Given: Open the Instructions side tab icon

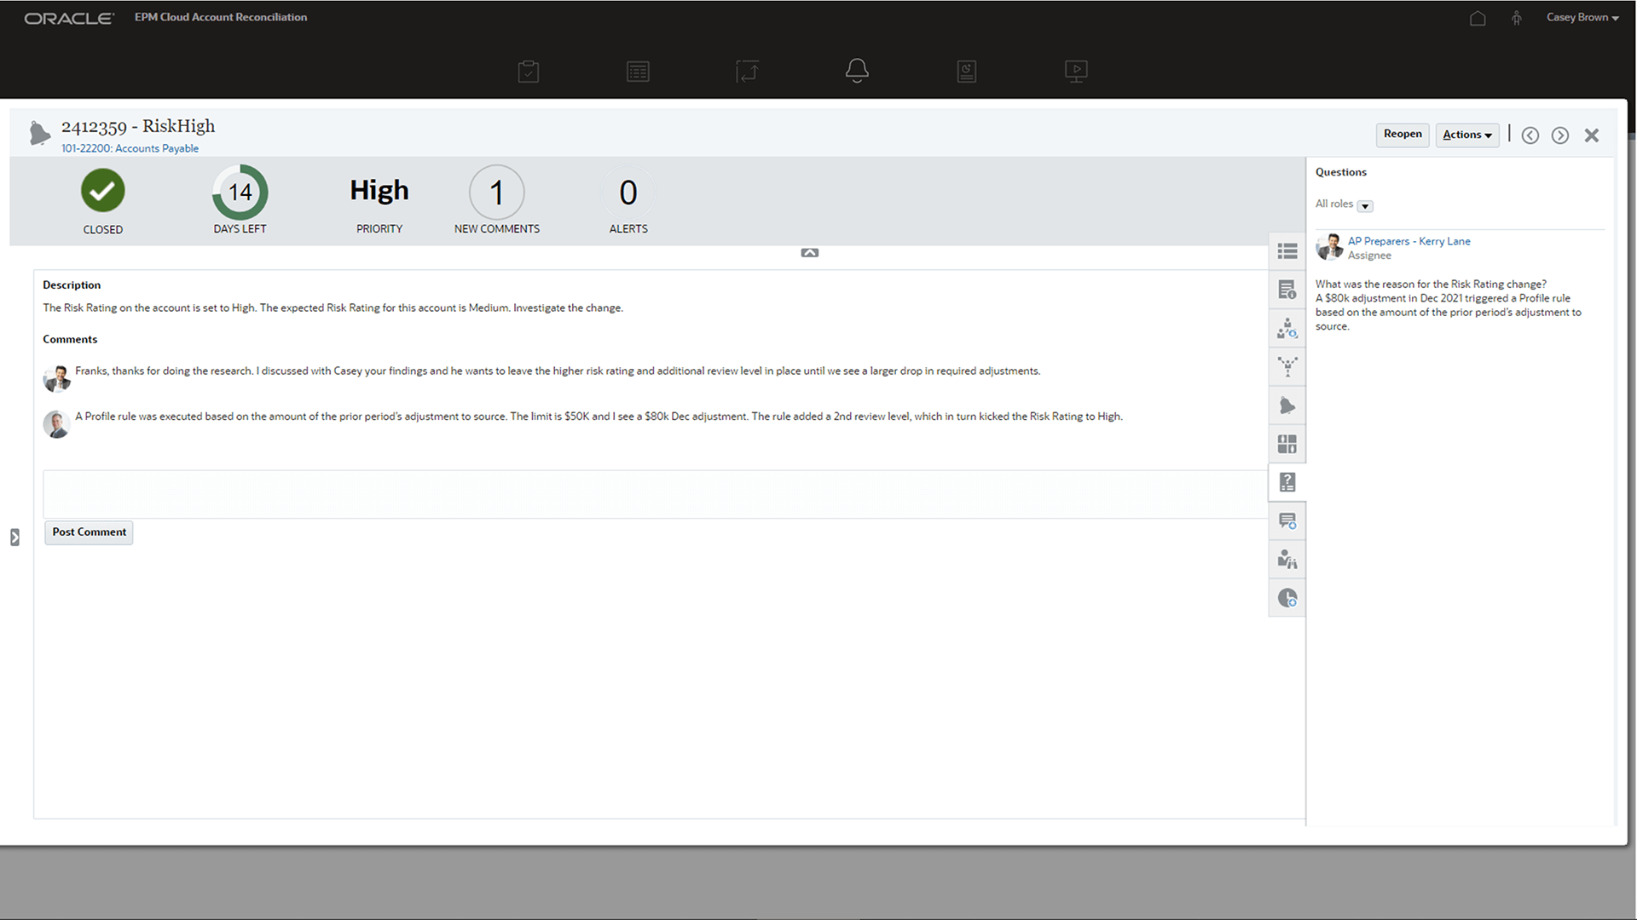Looking at the screenshot, I should 1287,290.
